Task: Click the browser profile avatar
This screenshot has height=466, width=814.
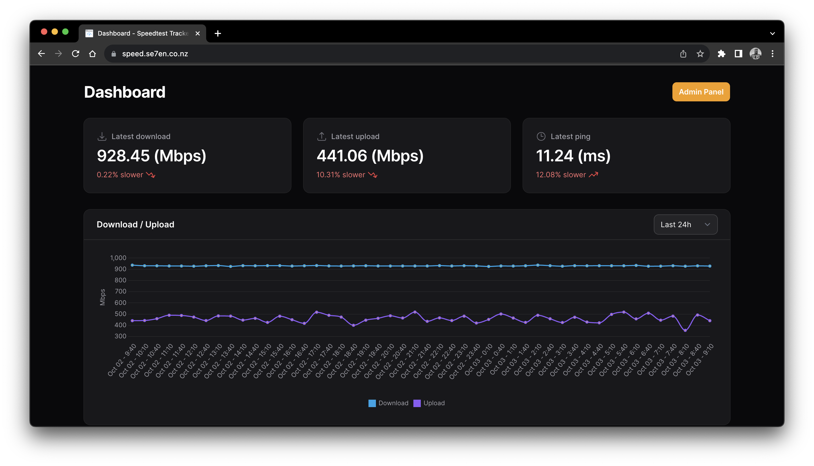Action: [756, 53]
